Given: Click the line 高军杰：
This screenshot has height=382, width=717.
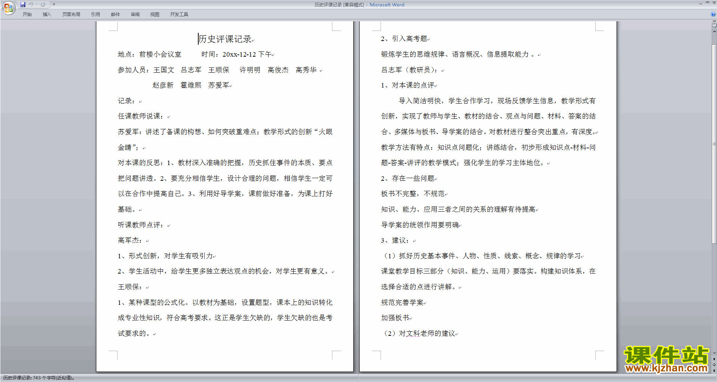Looking at the screenshot, I should [131, 240].
